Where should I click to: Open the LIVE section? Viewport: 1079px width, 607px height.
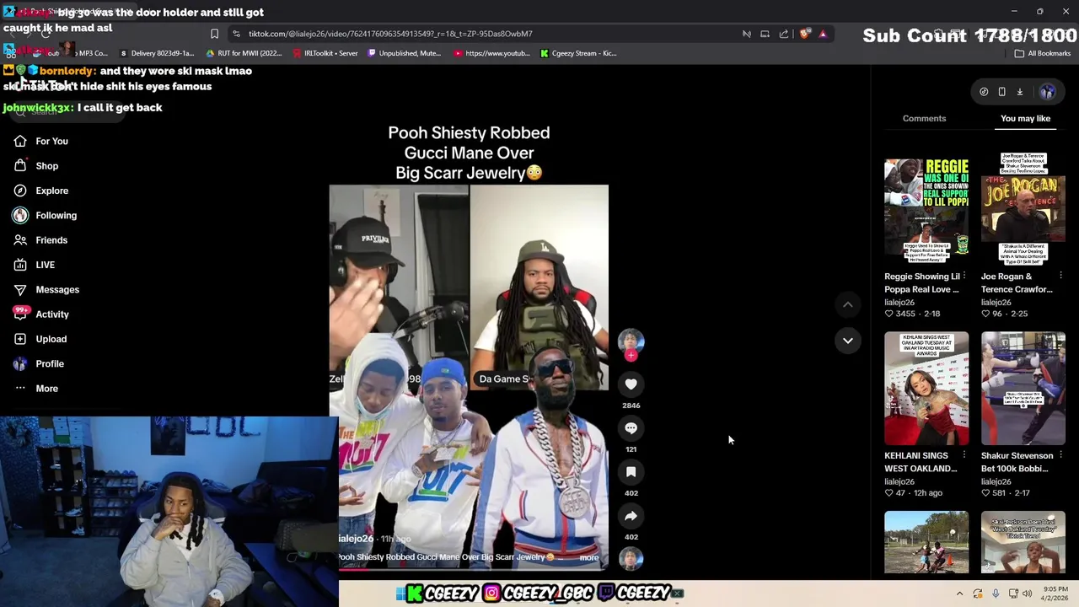[34, 265]
